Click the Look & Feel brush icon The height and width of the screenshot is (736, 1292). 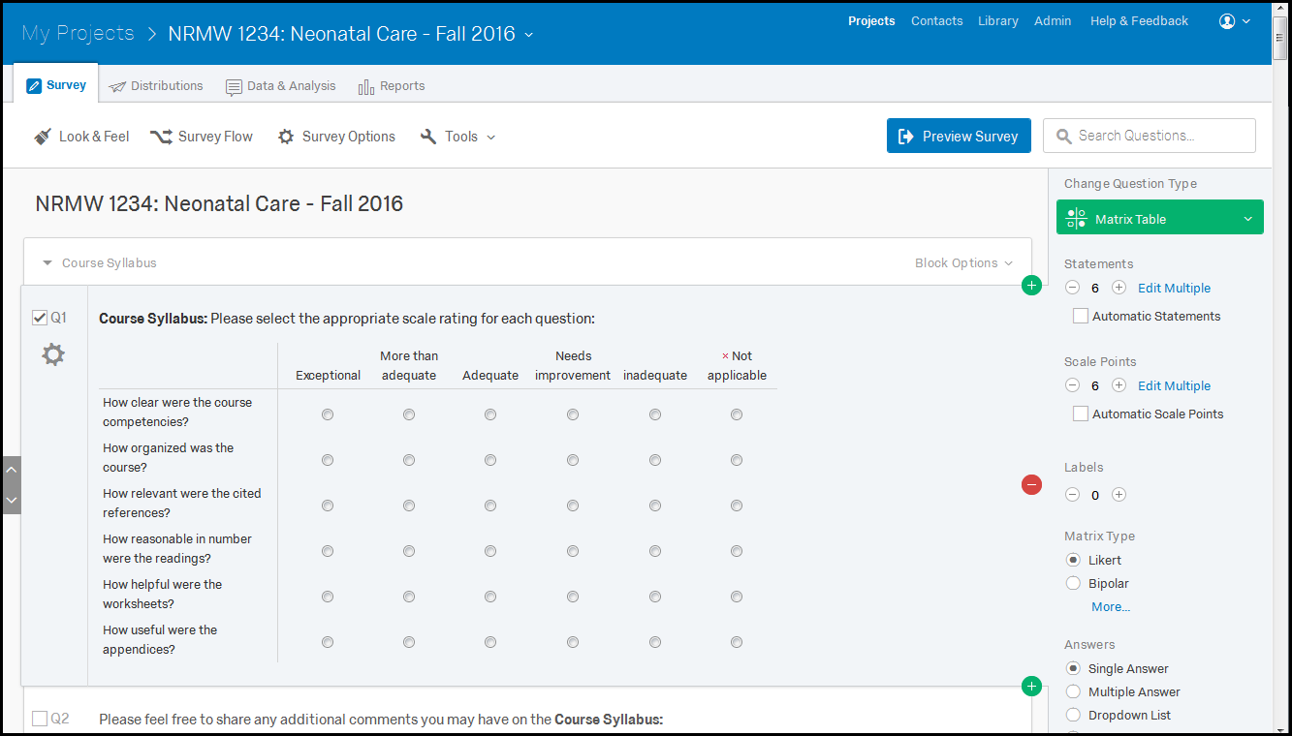pos(43,136)
